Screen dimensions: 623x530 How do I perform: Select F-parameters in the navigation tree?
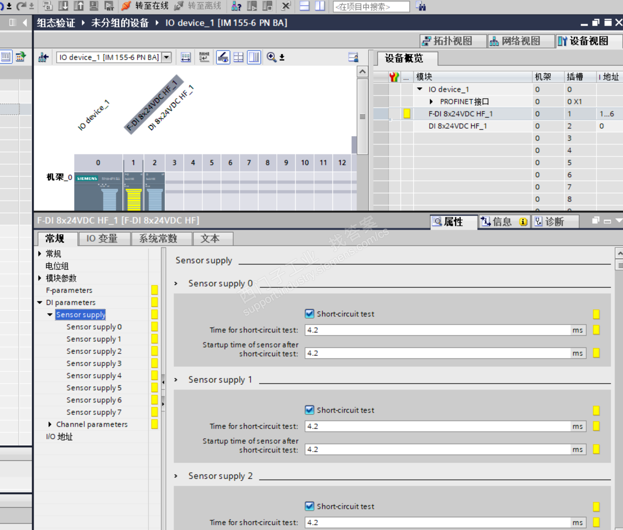tap(69, 290)
